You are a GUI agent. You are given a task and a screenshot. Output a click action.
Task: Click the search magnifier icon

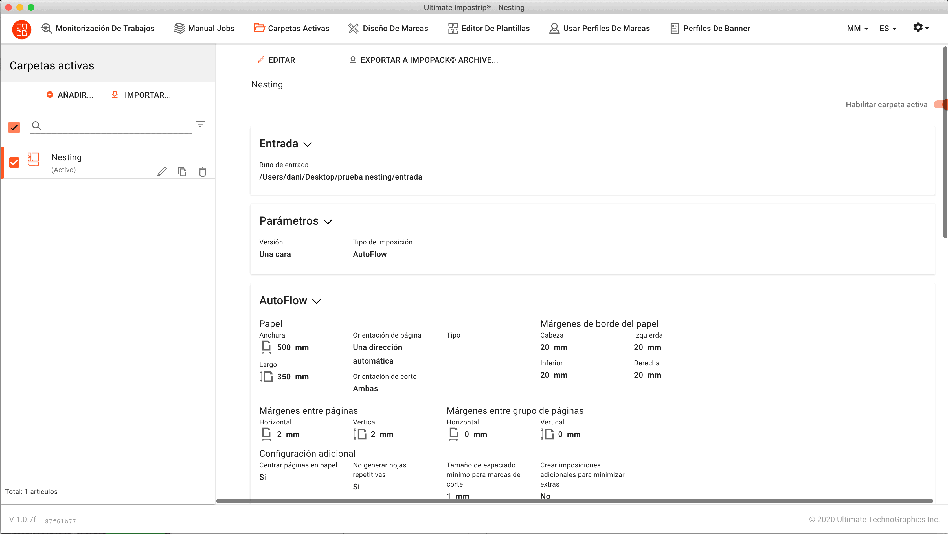[x=36, y=126]
